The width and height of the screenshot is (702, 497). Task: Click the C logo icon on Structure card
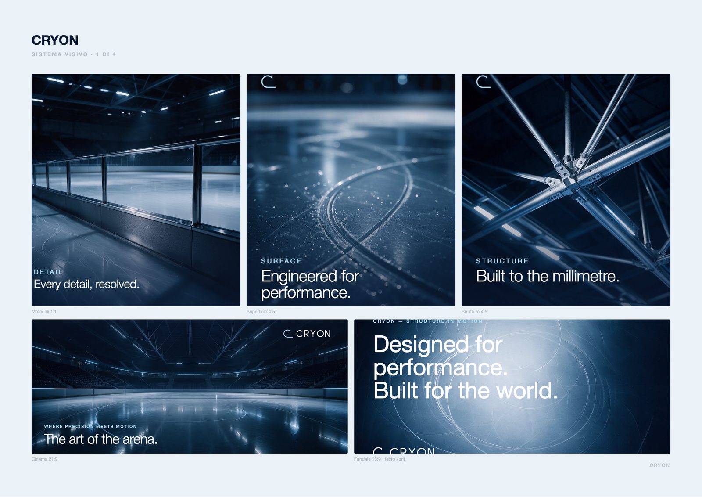(x=484, y=82)
